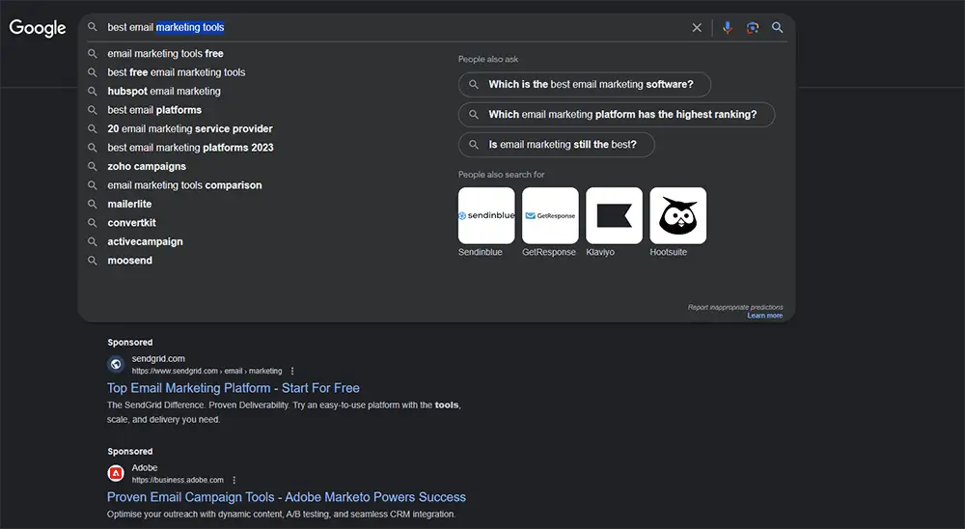Open 'Top Email Marketing Platform - Start For Free'
Image resolution: width=965 pixels, height=529 pixels.
(234, 388)
